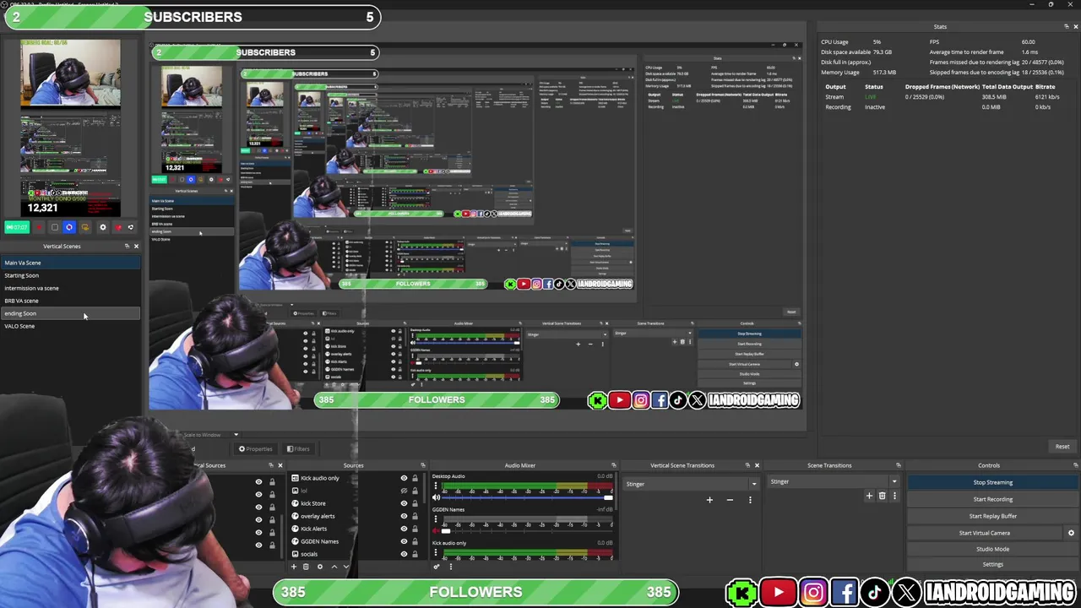The height and width of the screenshot is (608, 1081).
Task: Toggle lock on Kick audio only source
Action: (415, 478)
